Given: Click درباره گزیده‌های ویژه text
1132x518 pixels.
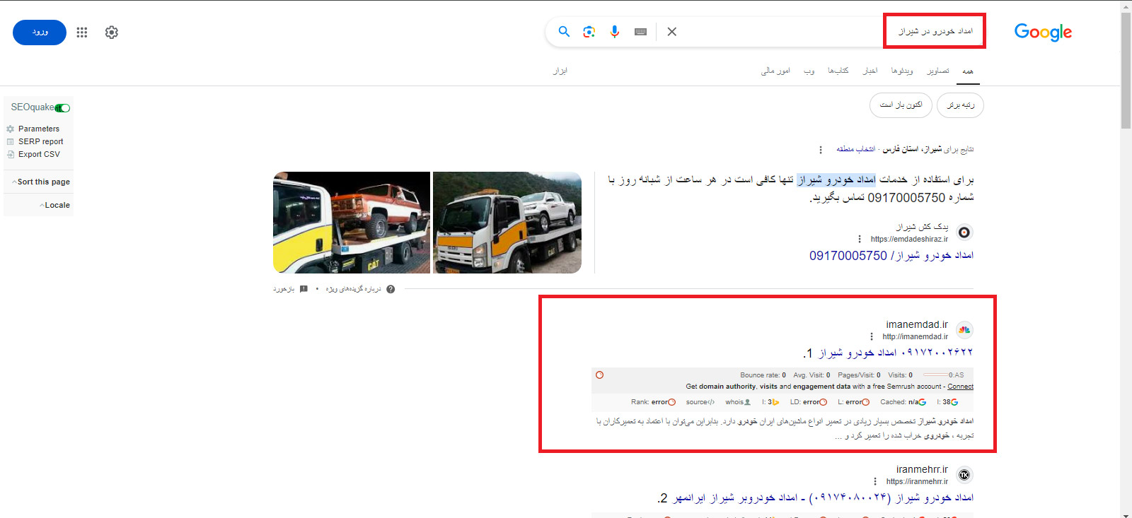Looking at the screenshot, I should (353, 289).
